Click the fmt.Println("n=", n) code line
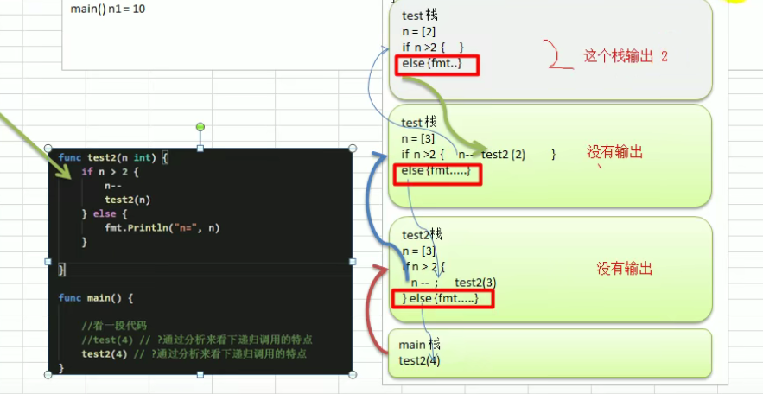The image size is (763, 394). click(x=162, y=227)
